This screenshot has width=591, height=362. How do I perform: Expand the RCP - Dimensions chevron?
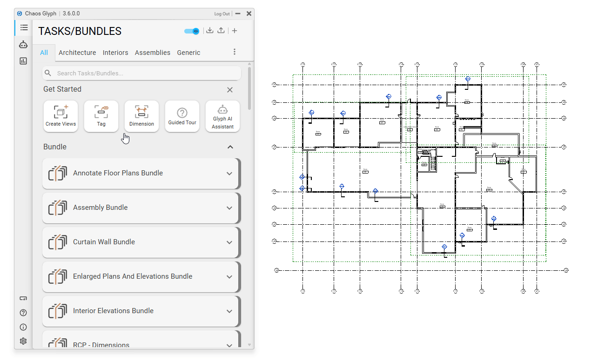229,345
